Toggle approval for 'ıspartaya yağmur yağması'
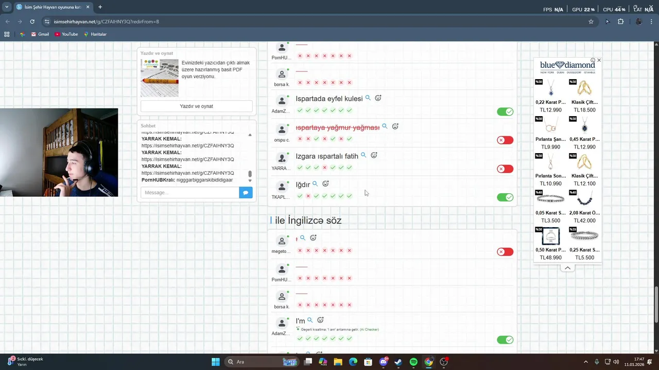Screen dimensions: 659x370 [505, 140]
